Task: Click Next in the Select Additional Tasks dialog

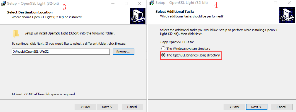Action: [256, 107]
